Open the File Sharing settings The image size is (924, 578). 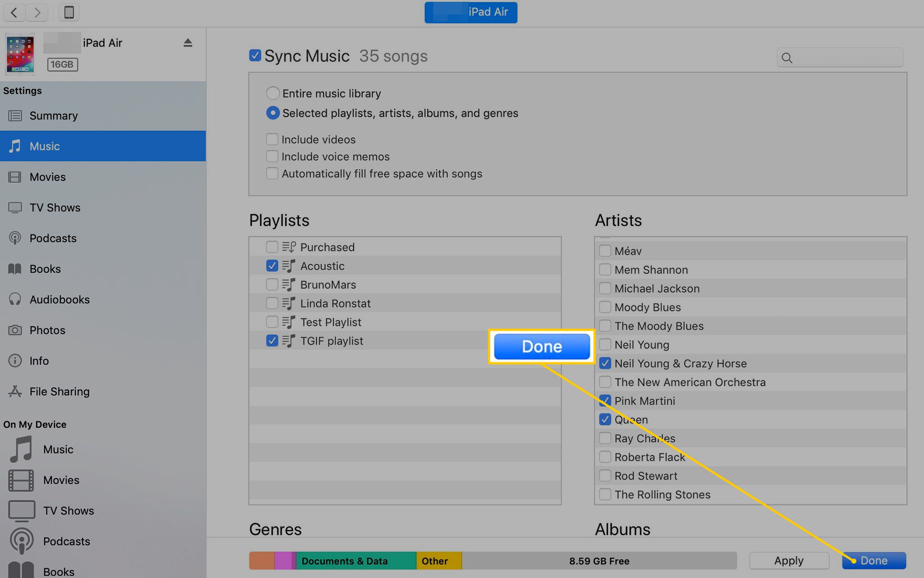(103, 392)
